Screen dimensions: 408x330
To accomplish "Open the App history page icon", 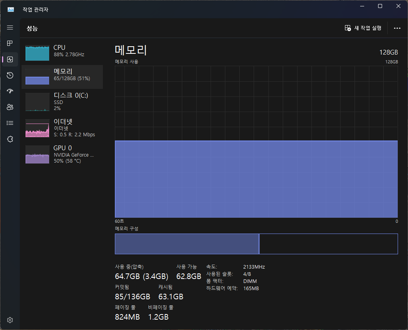I will tap(10, 75).
